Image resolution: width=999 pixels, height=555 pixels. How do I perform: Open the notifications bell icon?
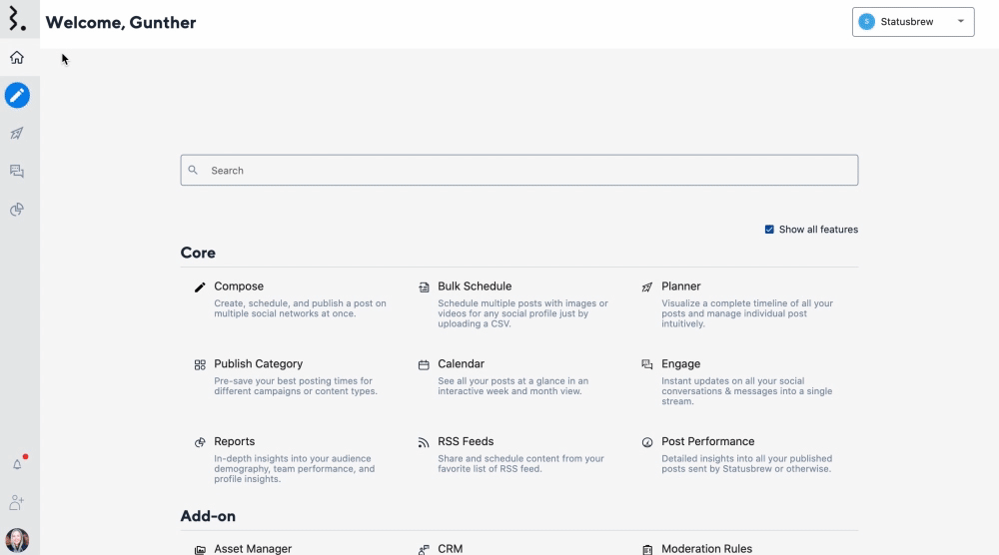click(17, 464)
